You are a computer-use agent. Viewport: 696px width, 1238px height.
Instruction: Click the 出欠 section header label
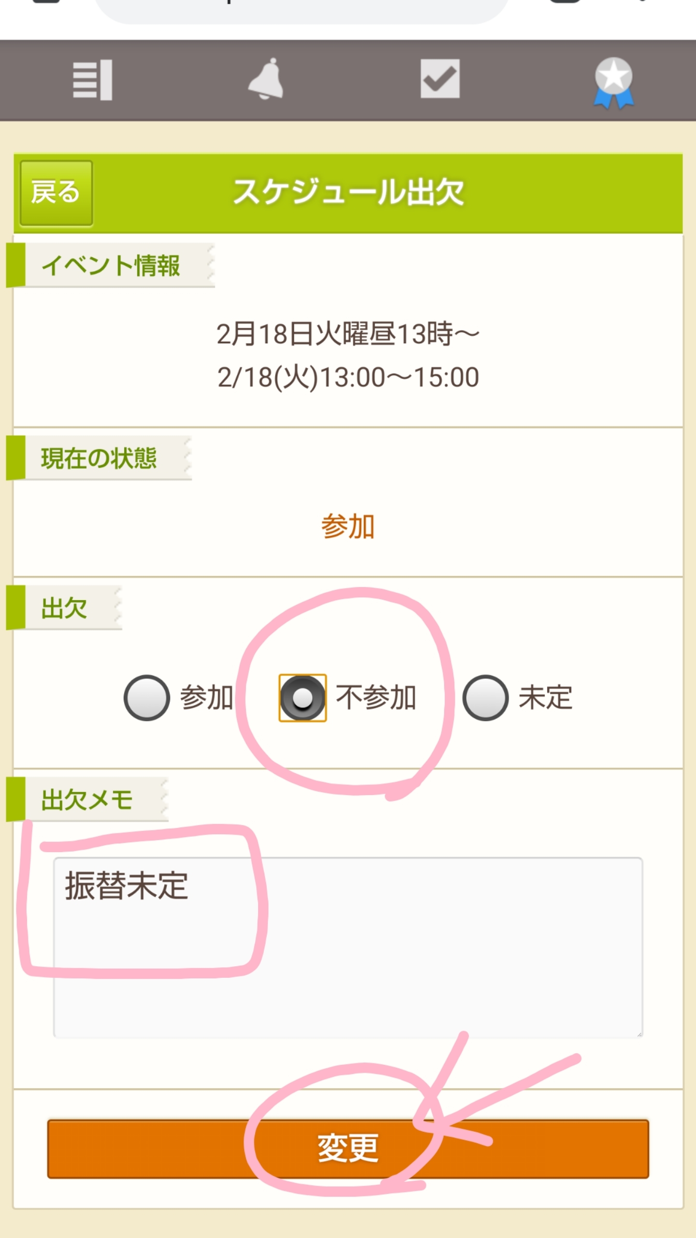(64, 608)
